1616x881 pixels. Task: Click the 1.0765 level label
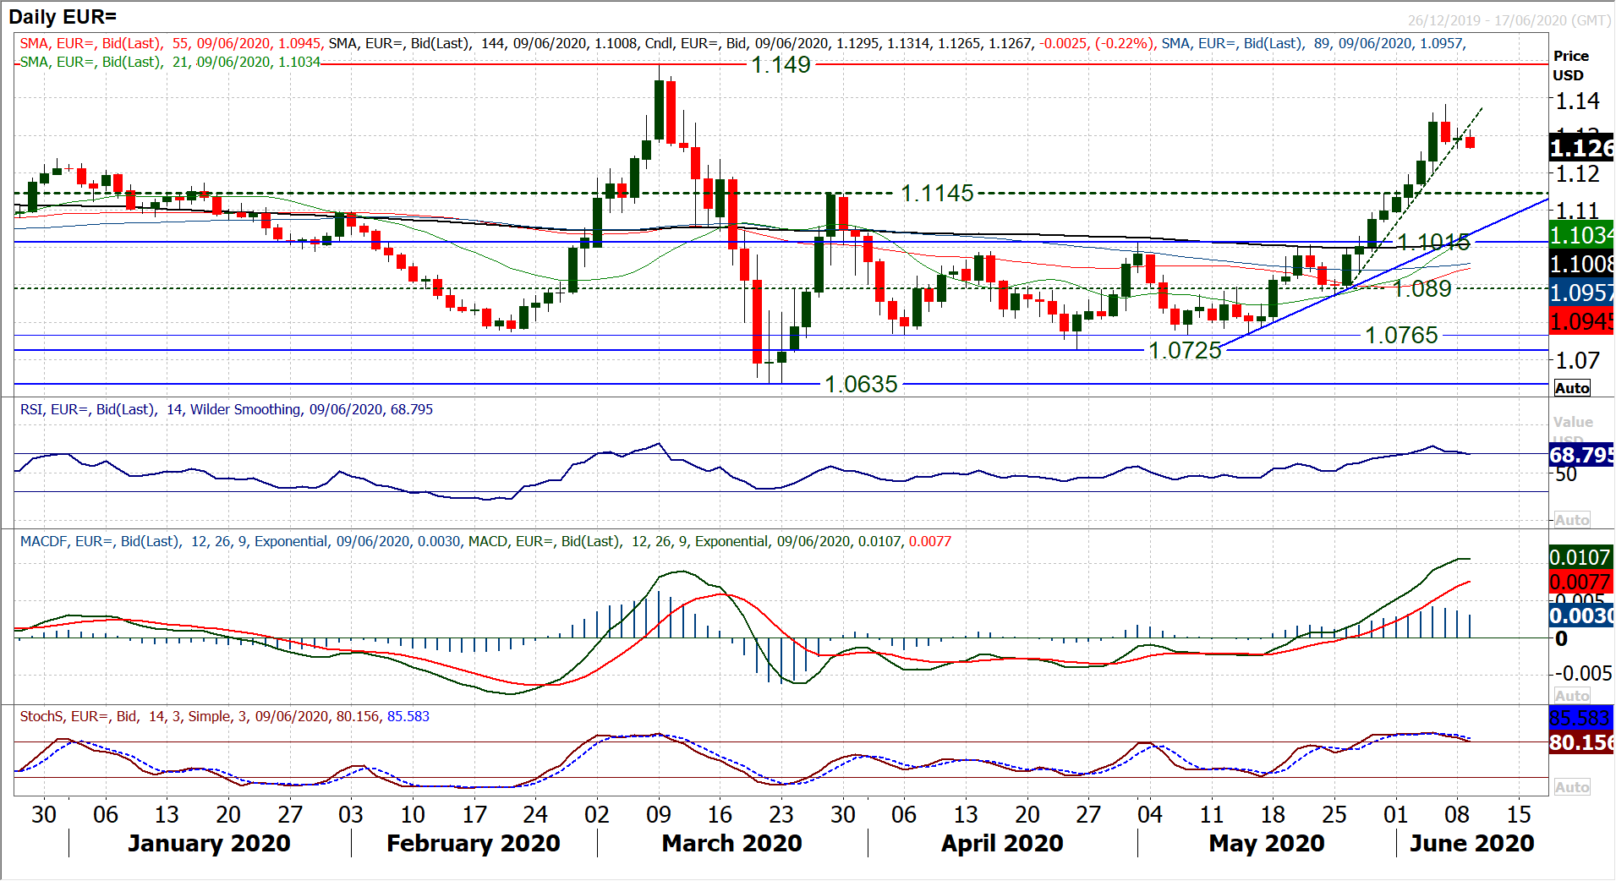tap(1401, 336)
